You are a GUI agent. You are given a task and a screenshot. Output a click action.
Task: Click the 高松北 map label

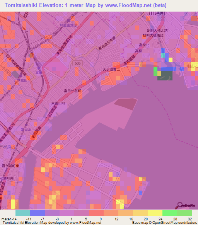pos(144,45)
